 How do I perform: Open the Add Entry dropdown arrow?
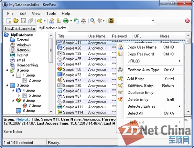click(x=45, y=21)
